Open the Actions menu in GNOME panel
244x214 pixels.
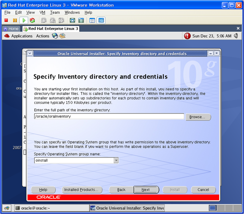point(43,36)
